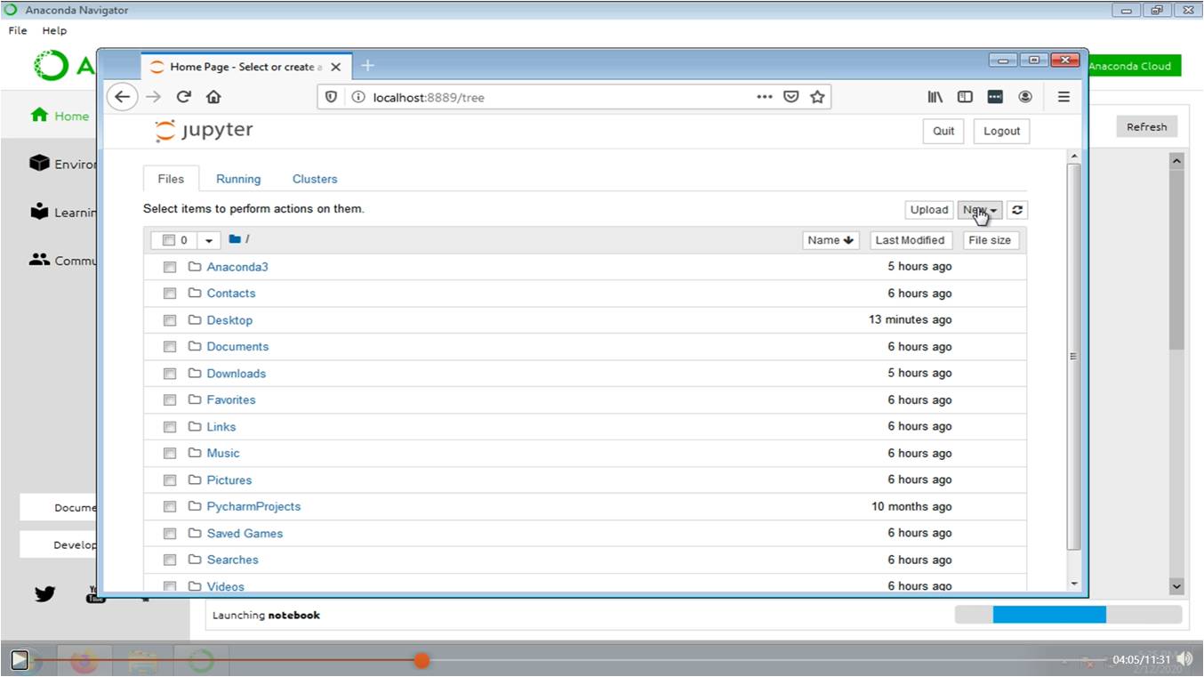The image size is (1204, 677).
Task: Open the select-all dropdown arrow
Action: pyautogui.click(x=209, y=240)
